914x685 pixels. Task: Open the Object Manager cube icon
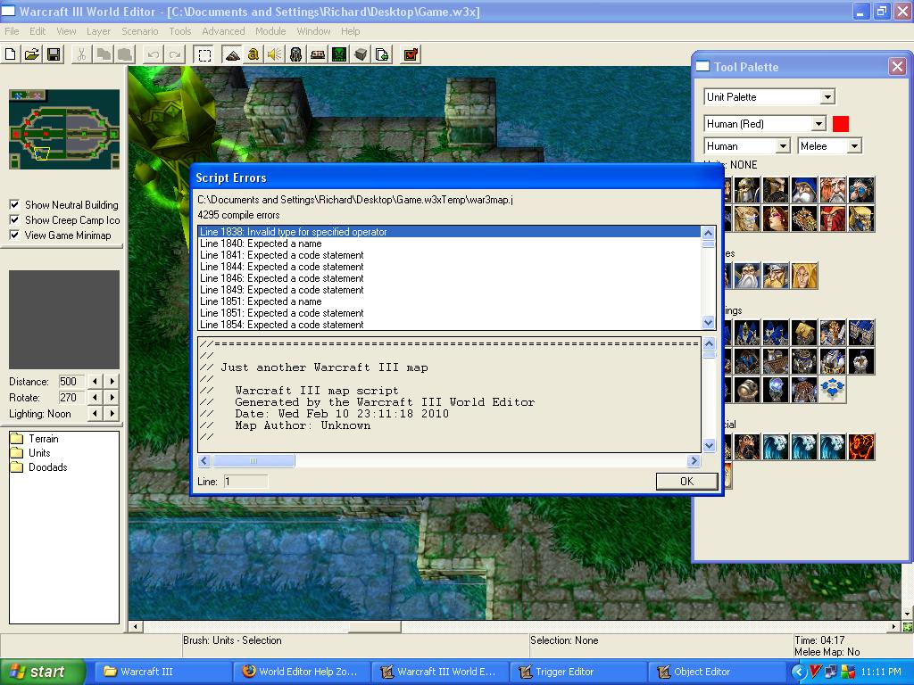(361, 54)
